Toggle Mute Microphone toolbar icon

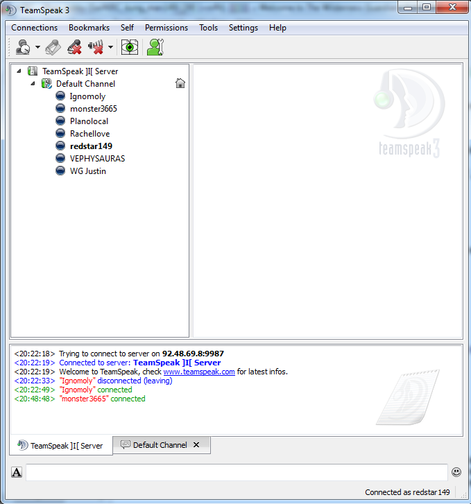click(x=75, y=47)
